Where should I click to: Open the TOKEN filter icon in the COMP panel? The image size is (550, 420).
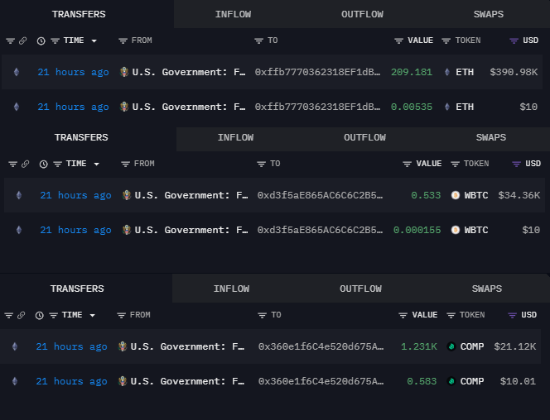(x=451, y=316)
